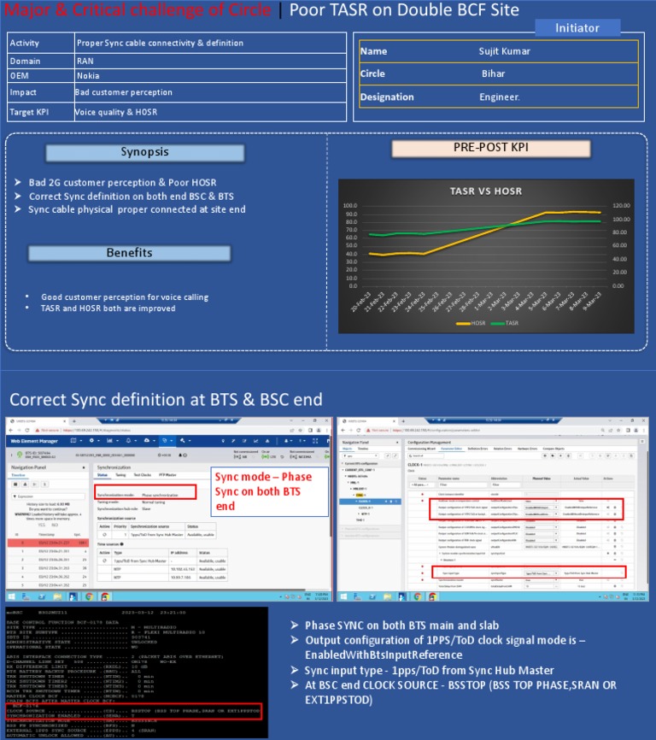Image resolution: width=656 pixels, height=740 pixels.
Task: Click horizontal scrollbar in left Synchronization window
Action: click(x=155, y=590)
